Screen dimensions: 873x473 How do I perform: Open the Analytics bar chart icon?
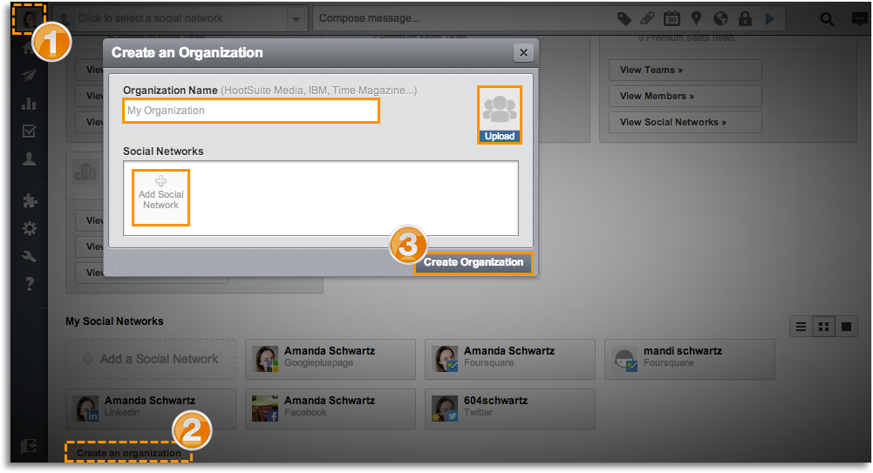point(29,104)
